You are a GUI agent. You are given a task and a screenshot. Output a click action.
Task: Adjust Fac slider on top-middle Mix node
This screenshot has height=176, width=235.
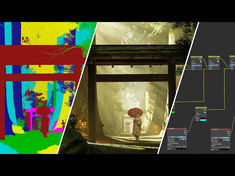pos(214,65)
